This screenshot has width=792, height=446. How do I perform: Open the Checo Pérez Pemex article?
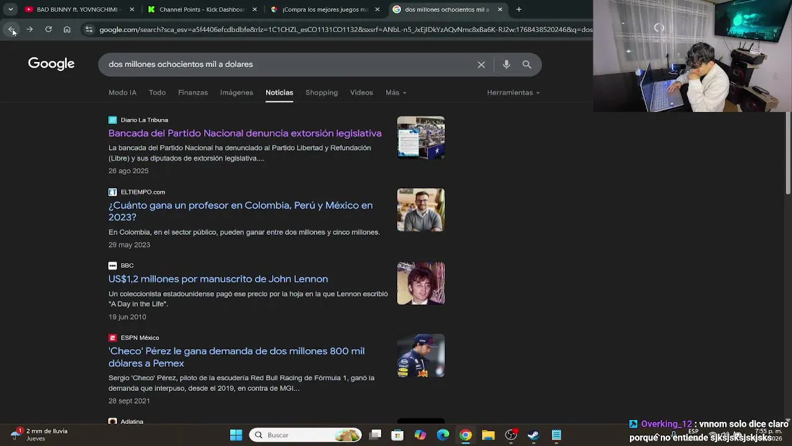tap(236, 357)
